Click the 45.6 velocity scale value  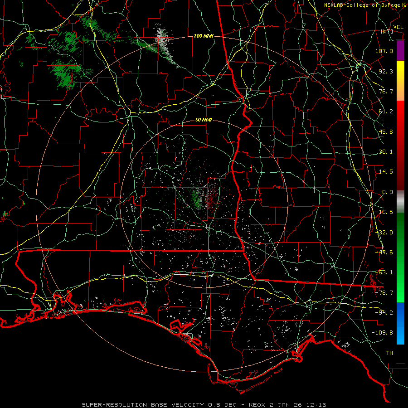pos(386,131)
